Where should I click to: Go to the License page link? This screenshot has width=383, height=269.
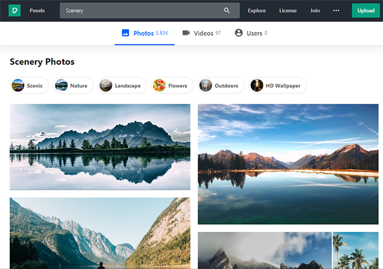(x=288, y=10)
